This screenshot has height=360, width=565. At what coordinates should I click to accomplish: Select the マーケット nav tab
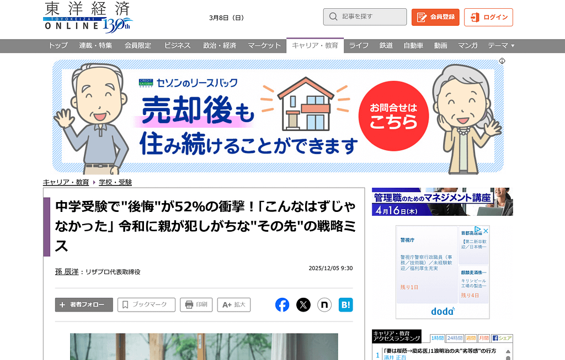(264, 46)
